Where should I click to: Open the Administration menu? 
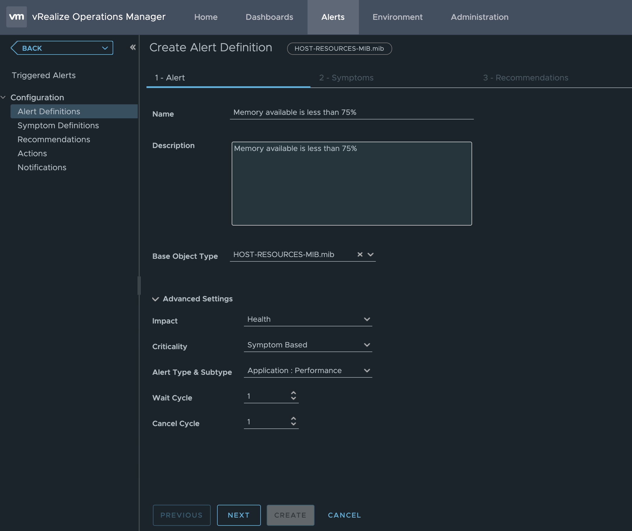point(479,17)
